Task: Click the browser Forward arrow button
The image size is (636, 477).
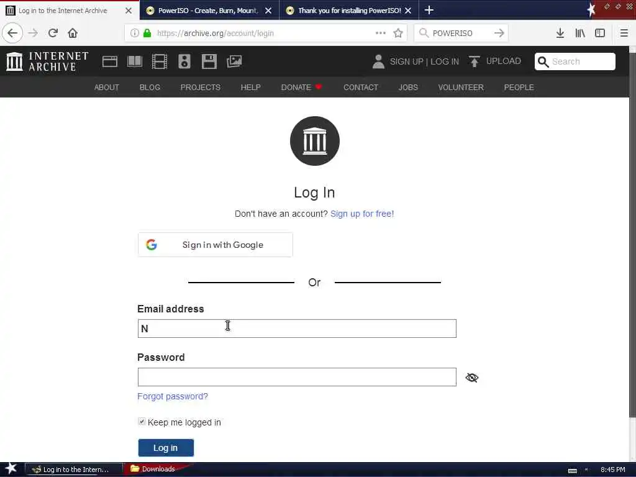Action: click(33, 33)
